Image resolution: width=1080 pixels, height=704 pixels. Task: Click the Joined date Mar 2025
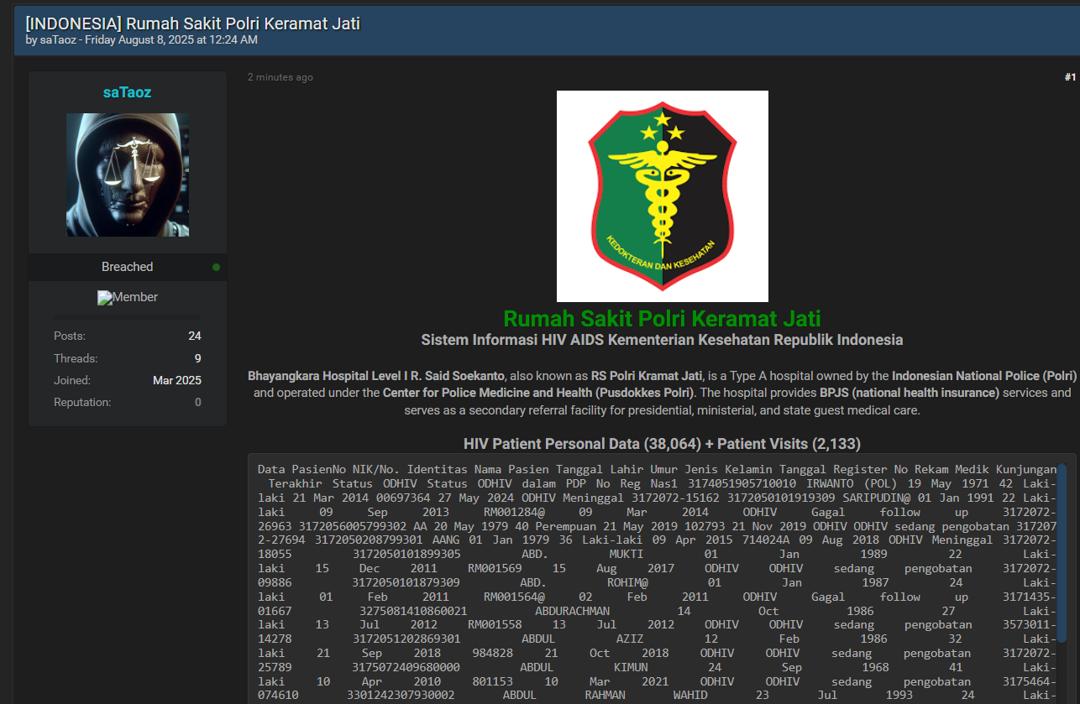click(177, 380)
